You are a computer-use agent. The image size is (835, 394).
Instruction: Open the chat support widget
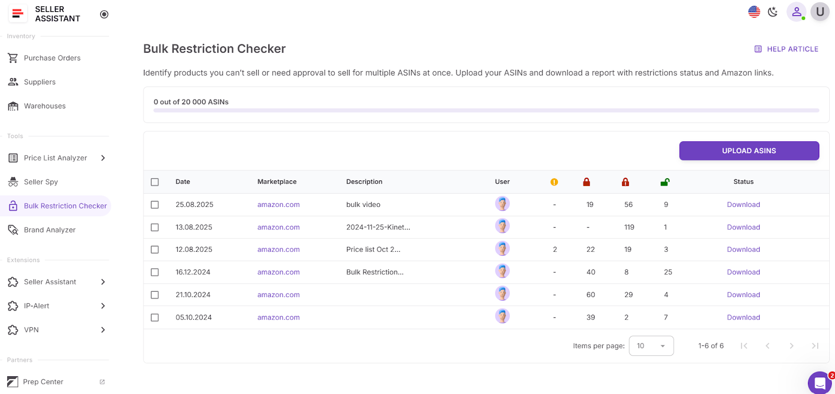click(x=820, y=383)
